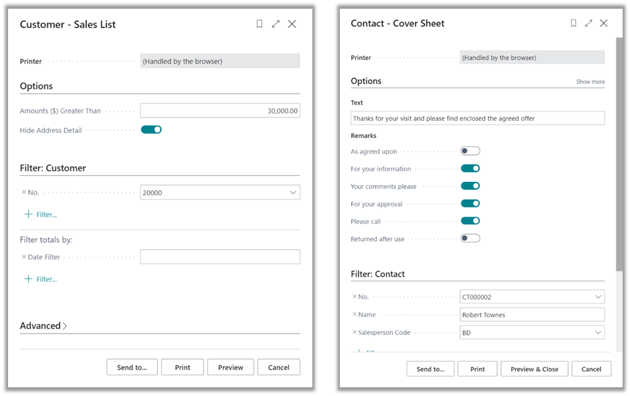The image size is (630, 396).
Task: Click bookmark icon in Contact - Cover Sheet dialog
Action: (573, 23)
